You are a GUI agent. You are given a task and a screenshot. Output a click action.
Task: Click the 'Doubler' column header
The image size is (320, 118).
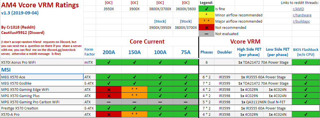tap(225, 52)
